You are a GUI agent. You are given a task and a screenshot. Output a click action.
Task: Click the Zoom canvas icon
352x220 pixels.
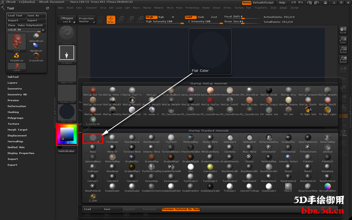[343, 40]
